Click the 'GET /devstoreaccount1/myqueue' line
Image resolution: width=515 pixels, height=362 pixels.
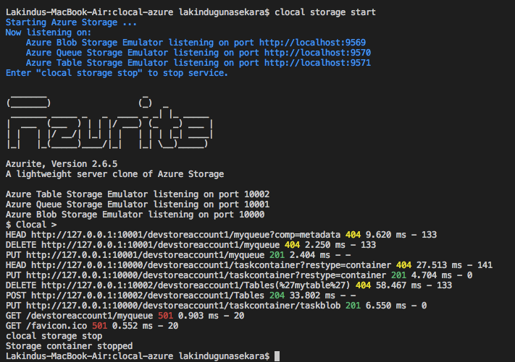[x=125, y=316]
